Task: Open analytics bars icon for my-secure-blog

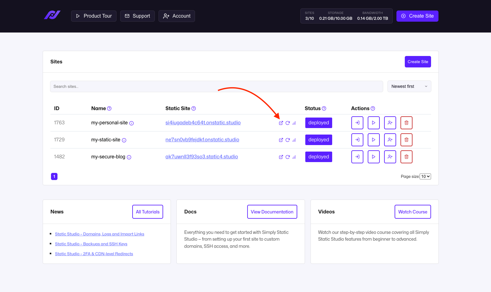Action: click(x=294, y=157)
